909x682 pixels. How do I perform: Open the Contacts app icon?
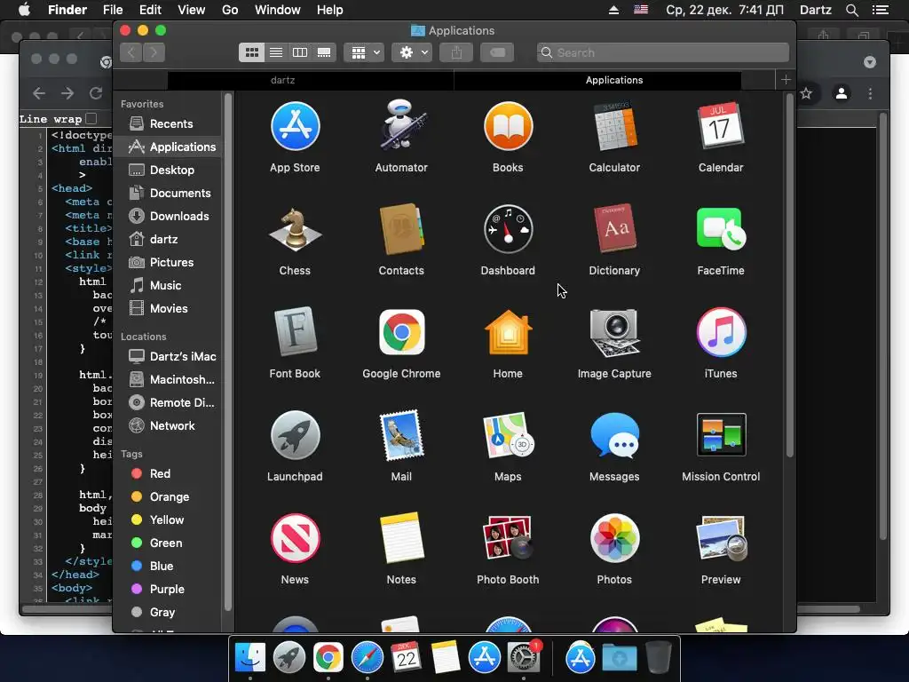[x=401, y=229]
